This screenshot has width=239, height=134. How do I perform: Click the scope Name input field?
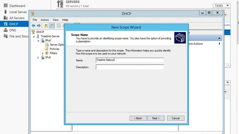click(x=130, y=60)
